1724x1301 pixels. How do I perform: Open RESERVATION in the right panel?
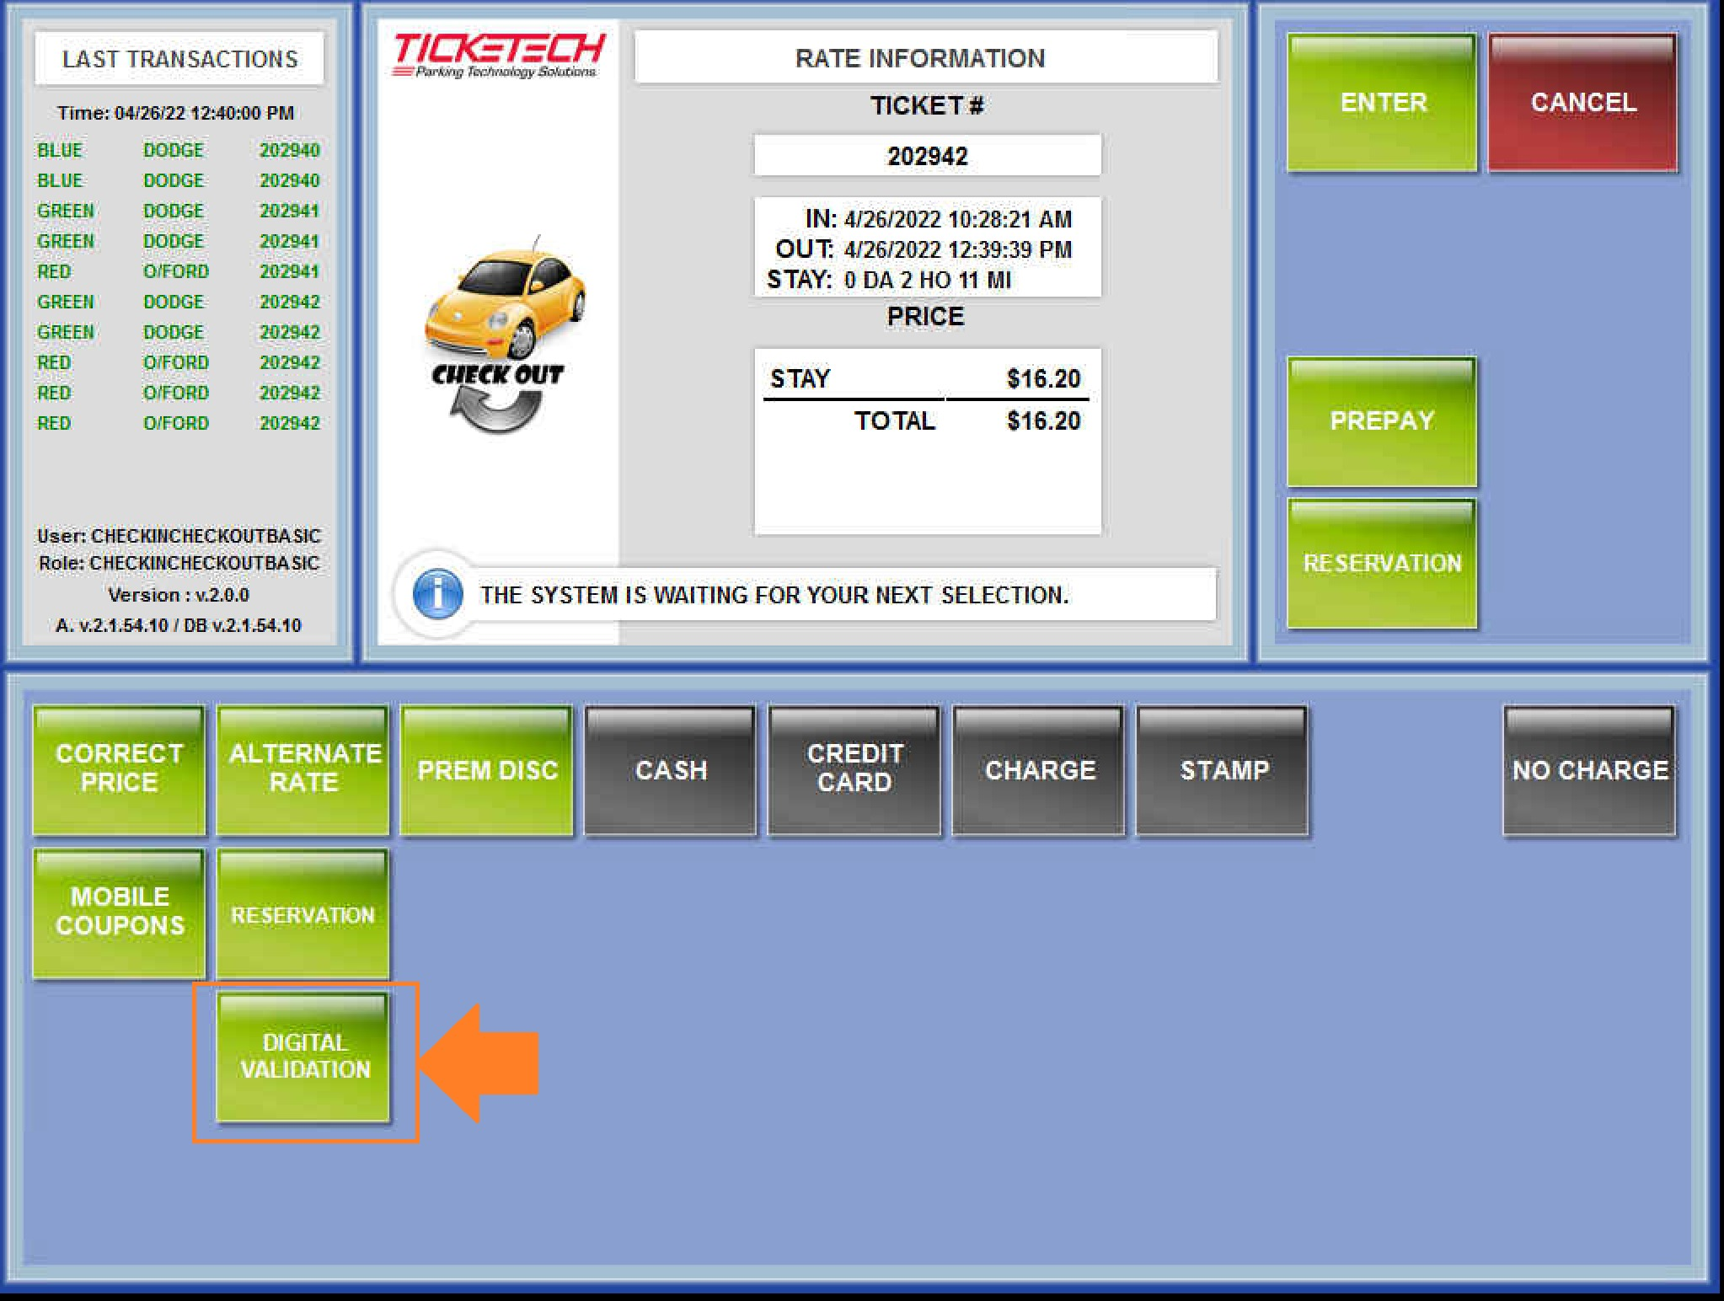point(1381,563)
